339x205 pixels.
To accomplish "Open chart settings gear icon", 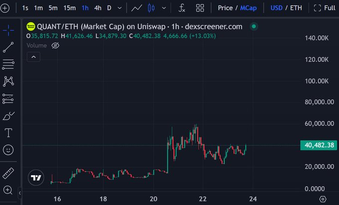I will pyautogui.click(x=323, y=199).
